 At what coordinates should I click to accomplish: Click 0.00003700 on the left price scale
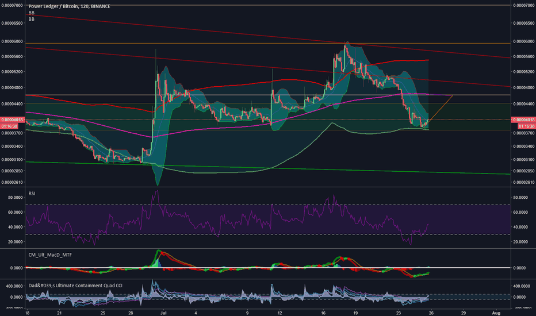[x=12, y=133]
